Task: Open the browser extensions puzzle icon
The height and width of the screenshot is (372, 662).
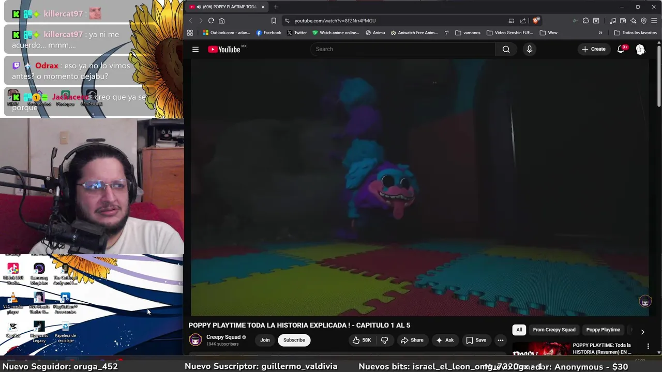Action: point(585,21)
